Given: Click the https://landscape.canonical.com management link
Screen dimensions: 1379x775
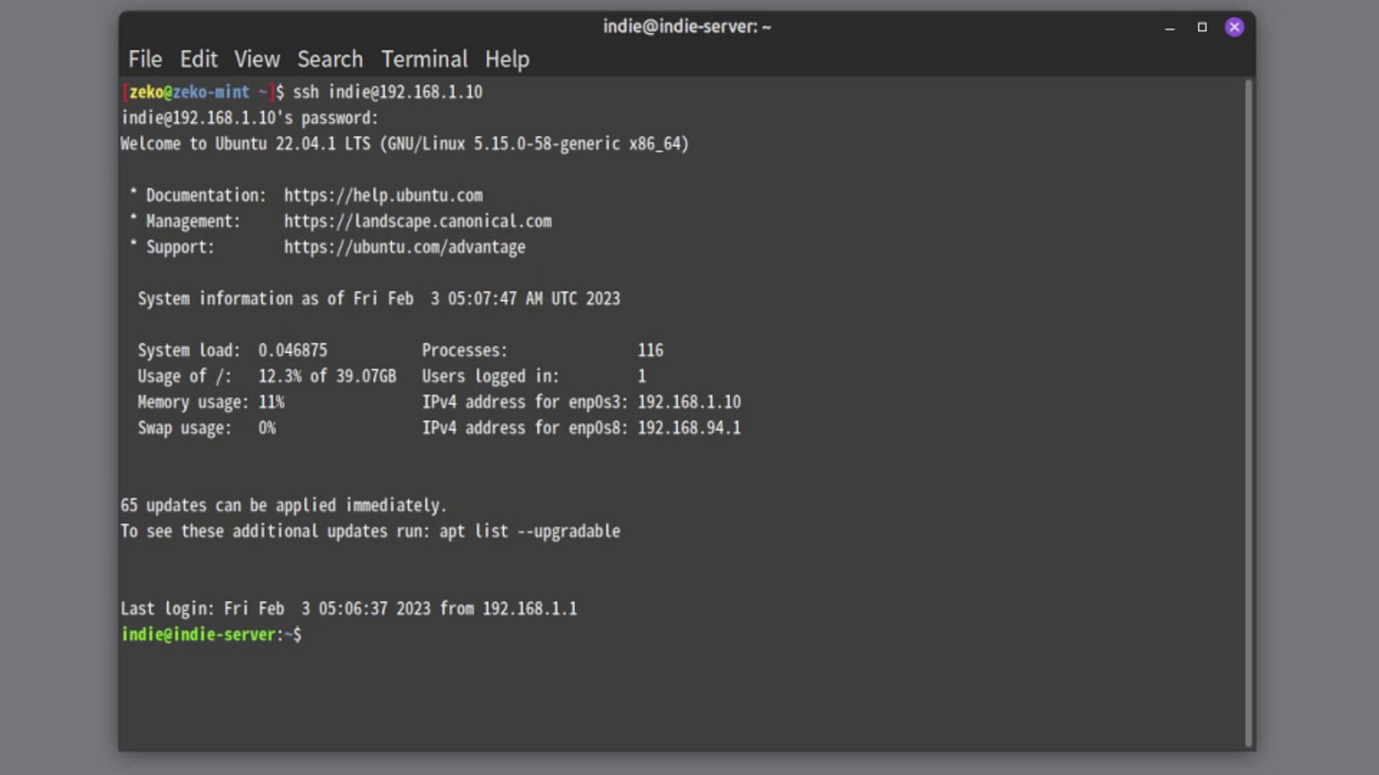Looking at the screenshot, I should point(418,220).
